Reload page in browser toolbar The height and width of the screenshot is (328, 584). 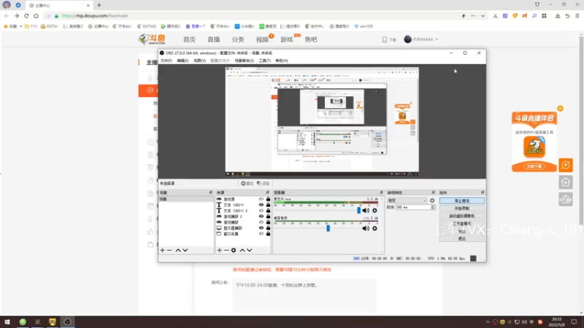tap(26, 15)
